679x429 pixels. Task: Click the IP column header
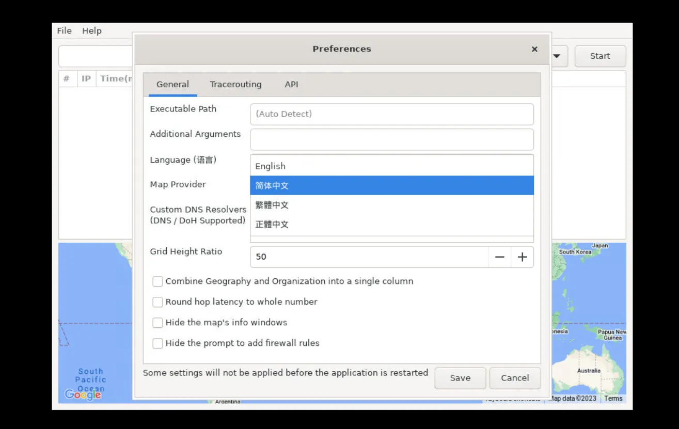point(86,79)
